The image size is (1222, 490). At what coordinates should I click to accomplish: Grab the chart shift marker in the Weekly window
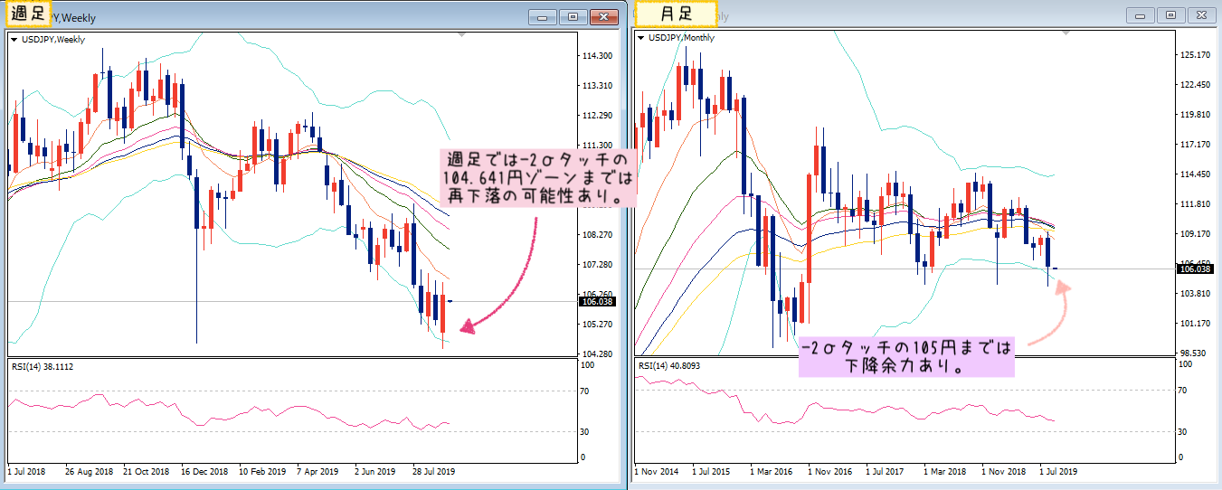[x=462, y=33]
